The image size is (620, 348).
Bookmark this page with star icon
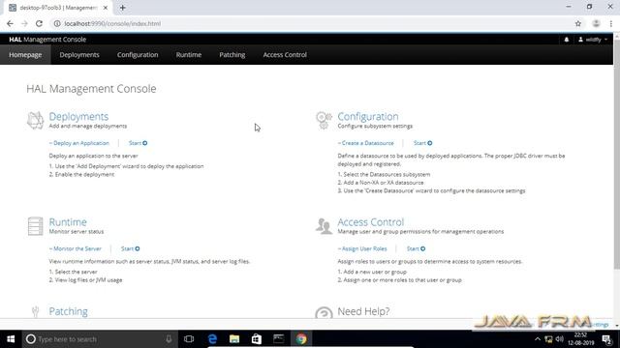click(577, 23)
